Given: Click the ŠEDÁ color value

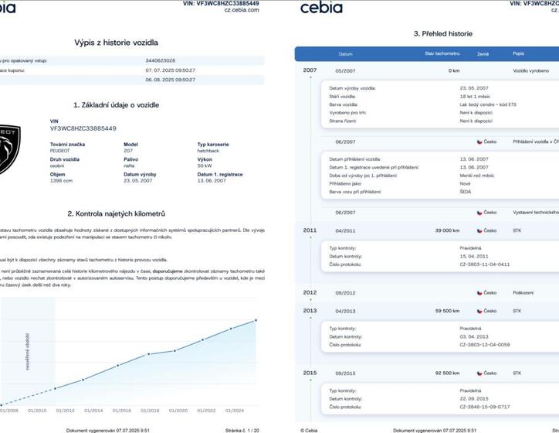Looking at the screenshot, I should [x=466, y=192].
